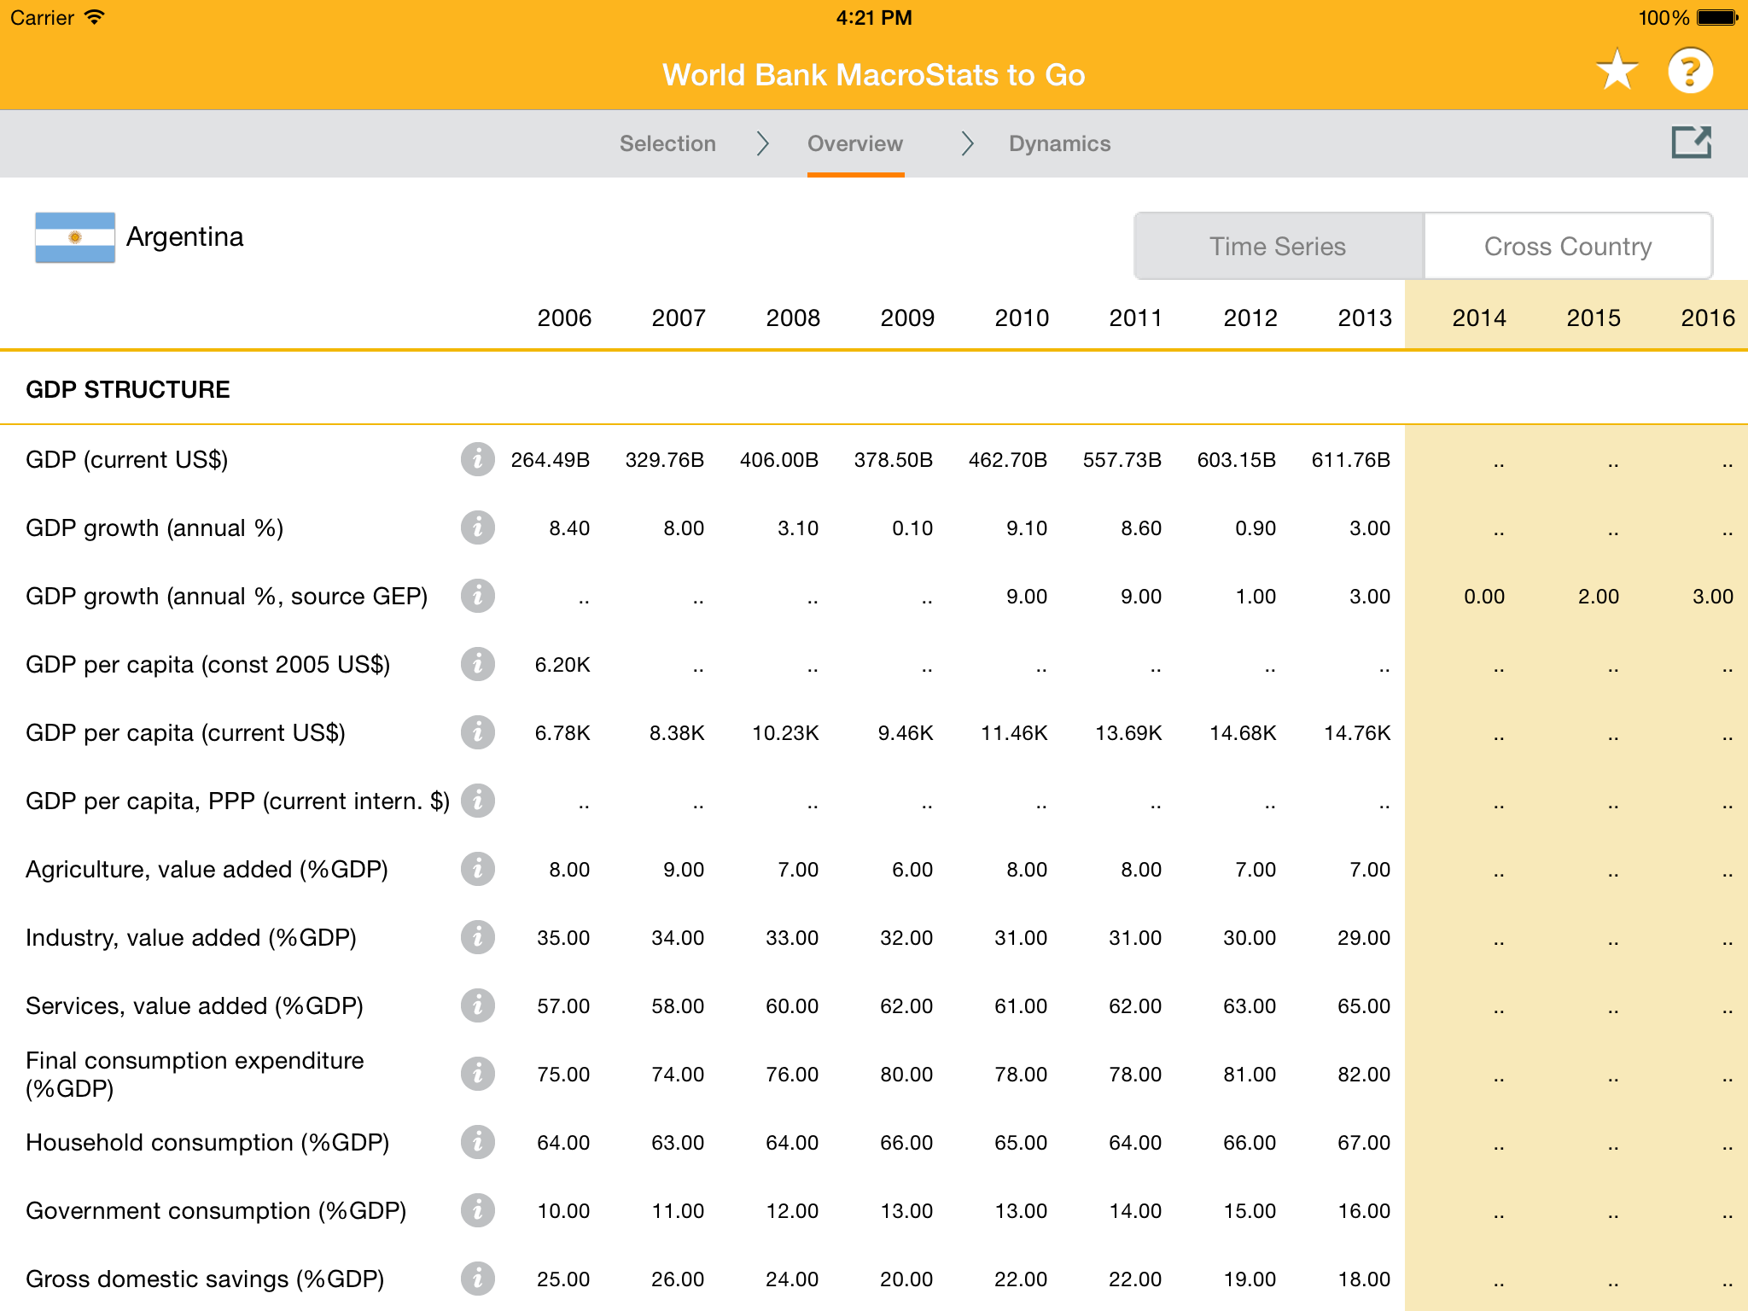Tap the 10.23K per capita value
The image size is (1748, 1311).
[785, 733]
